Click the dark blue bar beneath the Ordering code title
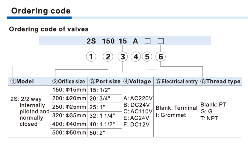248x147 pixels. click(39, 18)
